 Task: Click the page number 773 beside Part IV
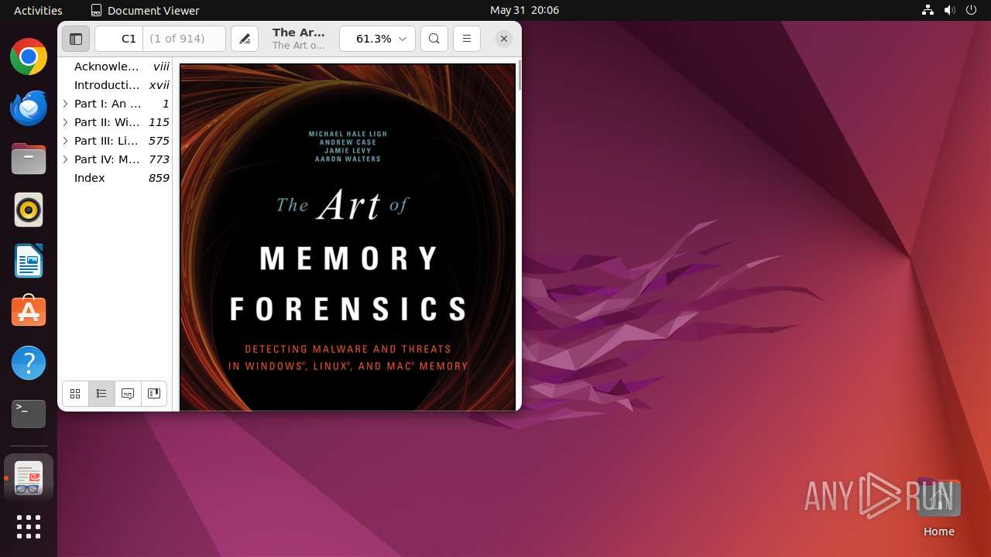159,159
